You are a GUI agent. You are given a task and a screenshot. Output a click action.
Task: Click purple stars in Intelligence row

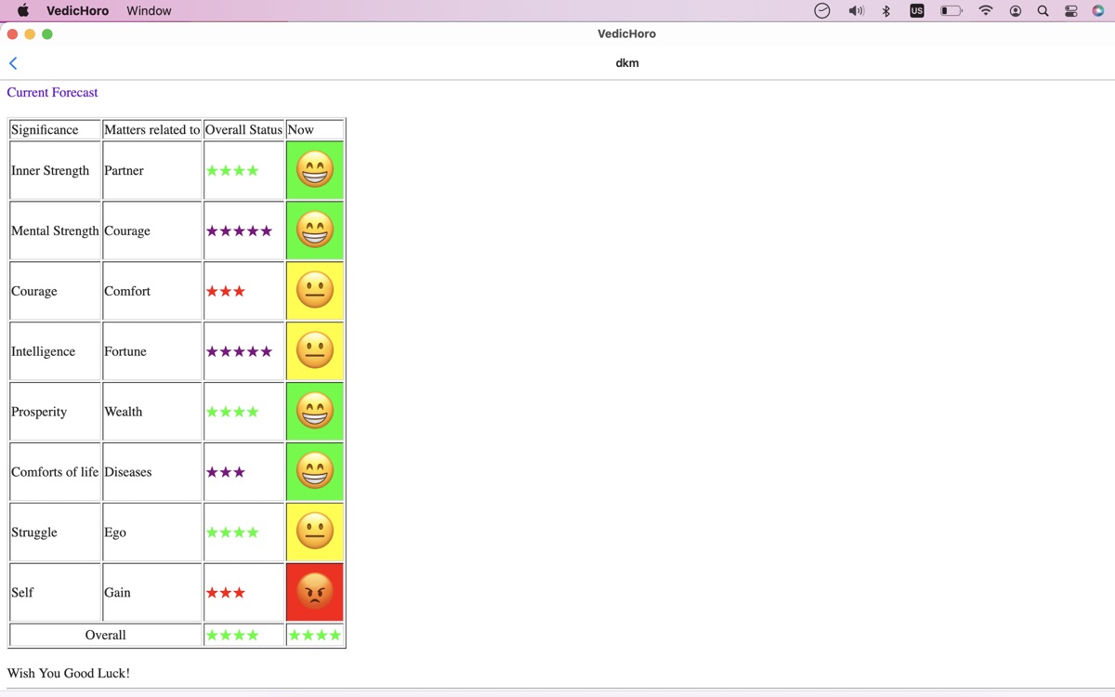pyautogui.click(x=239, y=351)
